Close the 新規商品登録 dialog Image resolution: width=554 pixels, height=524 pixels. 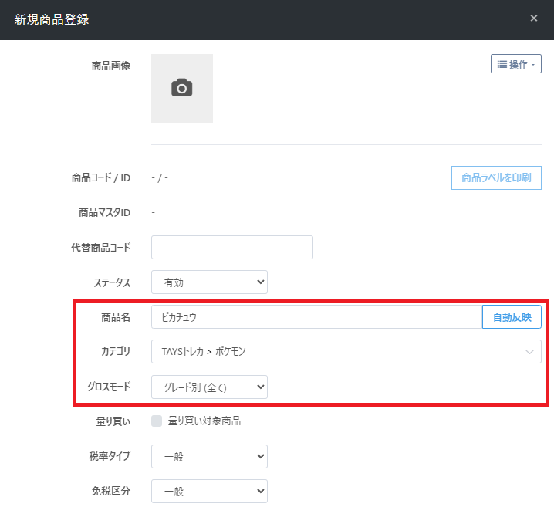pyautogui.click(x=533, y=19)
